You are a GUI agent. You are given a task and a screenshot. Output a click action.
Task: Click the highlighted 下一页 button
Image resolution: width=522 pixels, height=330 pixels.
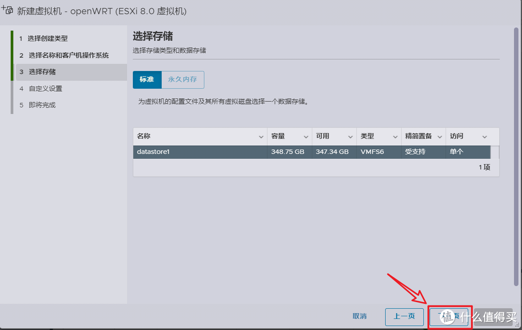tap(449, 316)
